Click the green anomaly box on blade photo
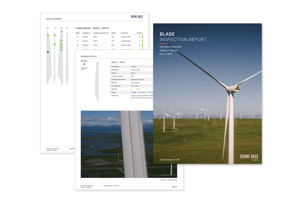This screenshot has height=202, width=302. (124, 157)
